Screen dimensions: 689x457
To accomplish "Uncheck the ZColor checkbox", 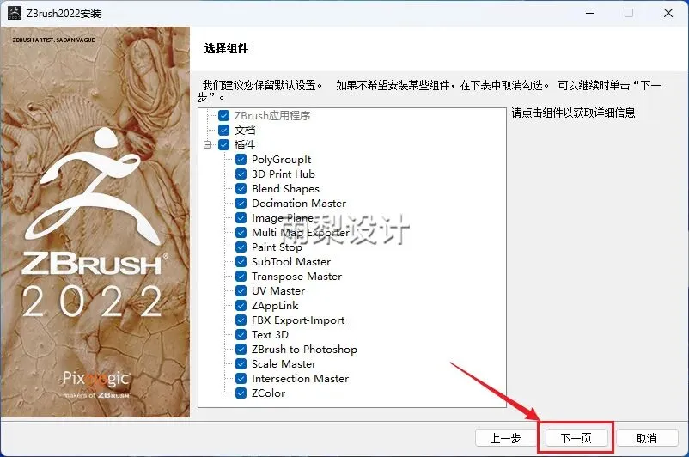I will pyautogui.click(x=241, y=393).
